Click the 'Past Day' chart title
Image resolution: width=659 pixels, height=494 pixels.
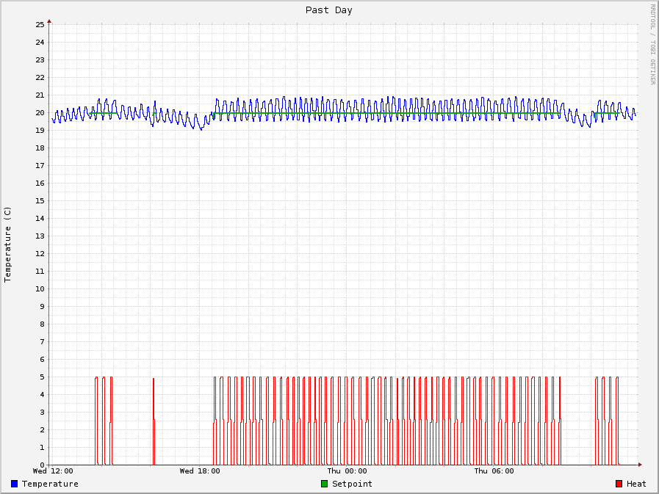(328, 10)
